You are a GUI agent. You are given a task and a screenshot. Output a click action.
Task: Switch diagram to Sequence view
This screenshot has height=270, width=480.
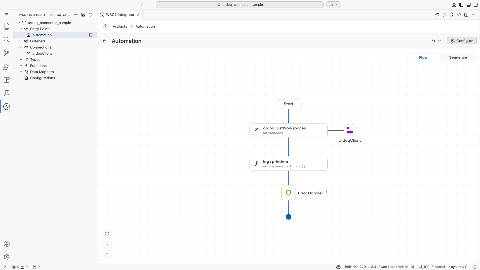tap(458, 57)
